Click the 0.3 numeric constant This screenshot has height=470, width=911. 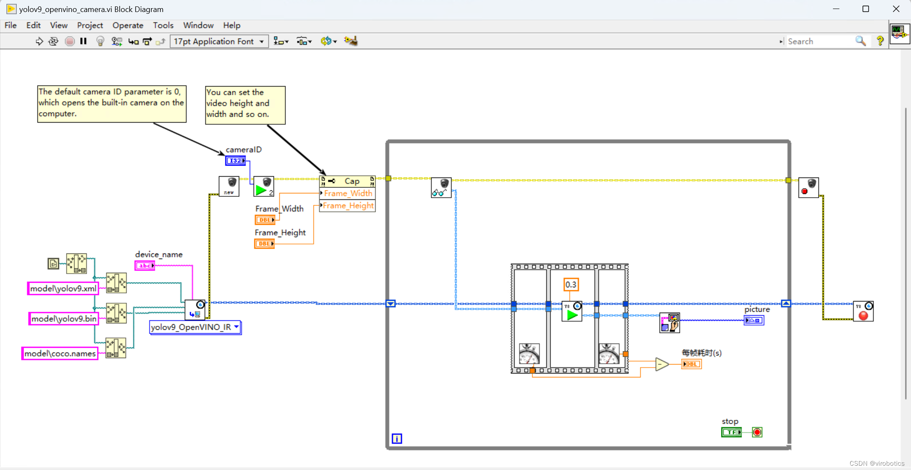click(x=571, y=285)
